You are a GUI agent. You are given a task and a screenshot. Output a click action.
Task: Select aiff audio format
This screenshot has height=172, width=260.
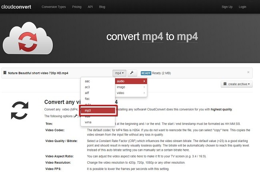[98, 93]
